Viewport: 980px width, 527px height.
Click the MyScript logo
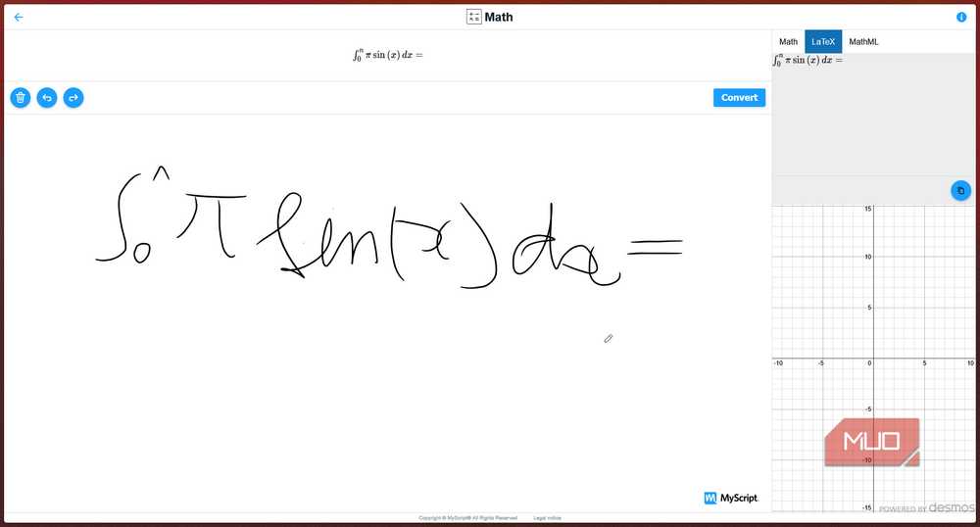(x=731, y=498)
